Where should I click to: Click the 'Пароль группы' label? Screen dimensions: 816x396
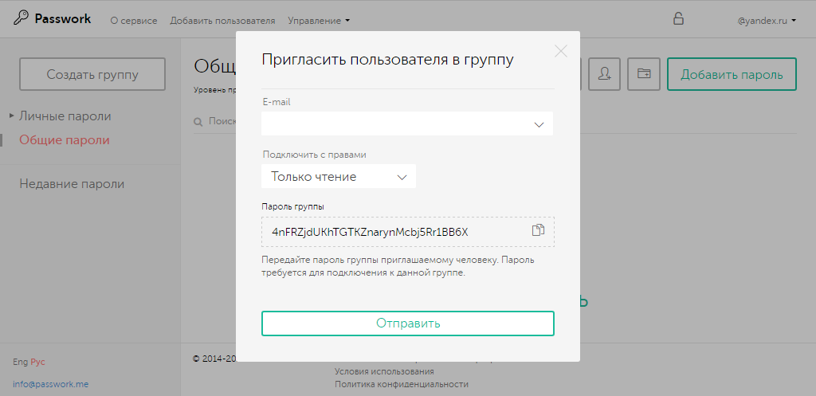[x=292, y=206]
